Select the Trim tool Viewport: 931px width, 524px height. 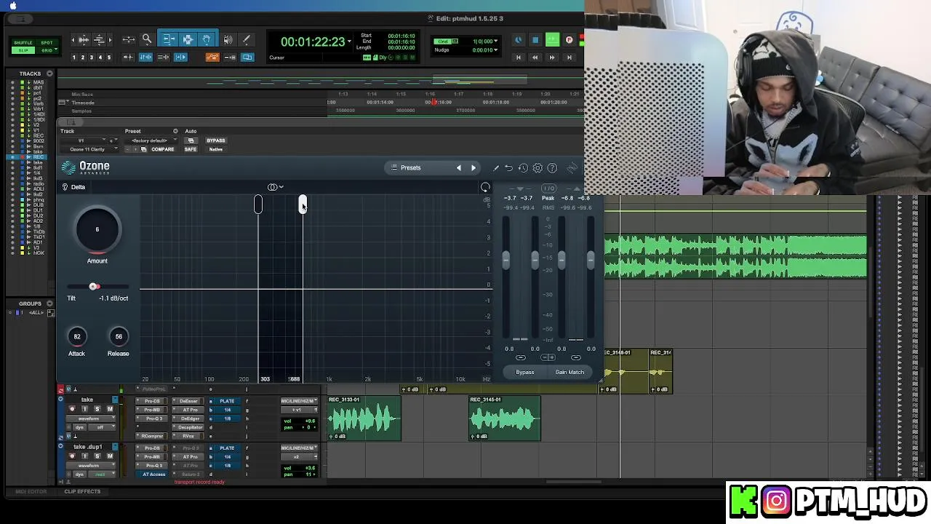pos(169,39)
